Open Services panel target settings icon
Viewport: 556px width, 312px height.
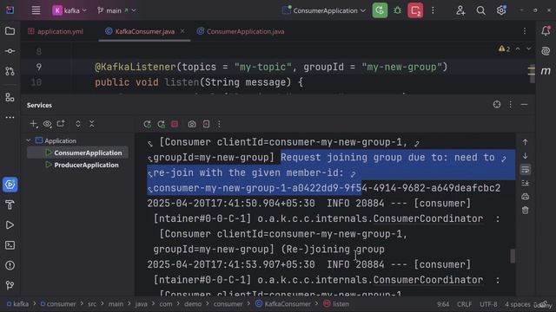497,104
